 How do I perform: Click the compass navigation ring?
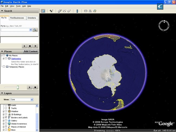pyautogui.click(x=164, y=26)
